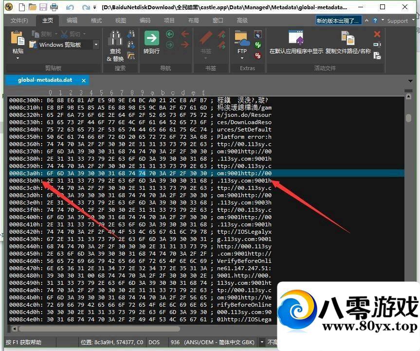
Task: Open the file tab list dropdown arrow
Action: (410, 81)
